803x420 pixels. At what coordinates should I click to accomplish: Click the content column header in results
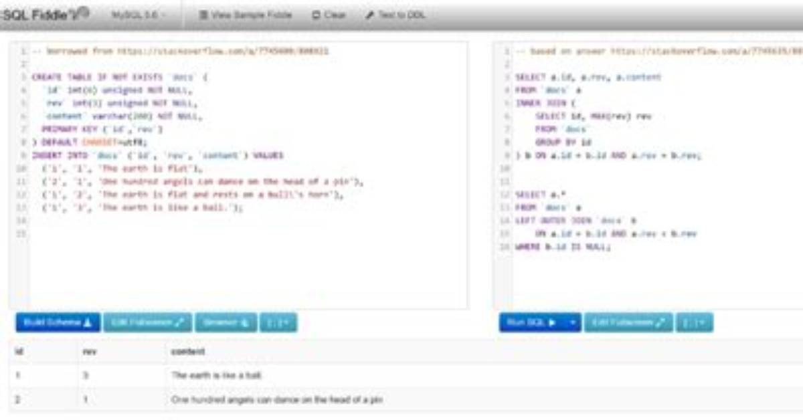tap(188, 351)
